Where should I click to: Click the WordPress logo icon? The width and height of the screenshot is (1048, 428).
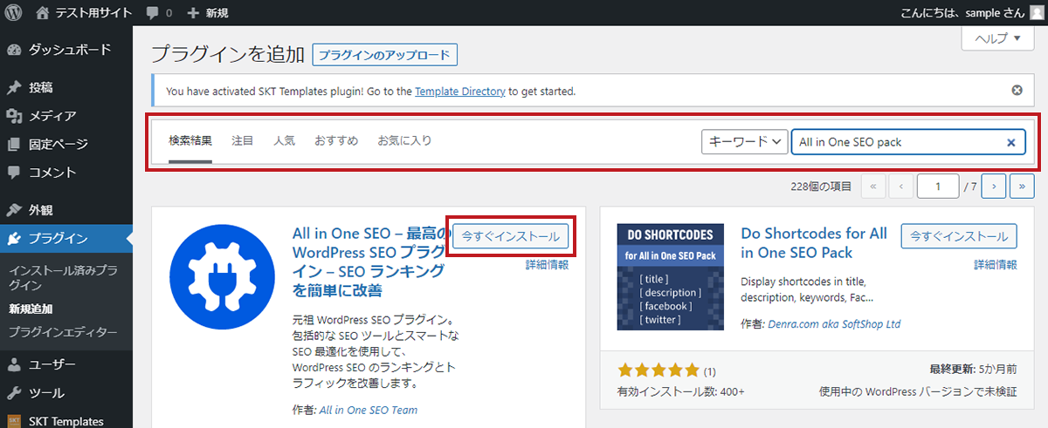(14, 12)
